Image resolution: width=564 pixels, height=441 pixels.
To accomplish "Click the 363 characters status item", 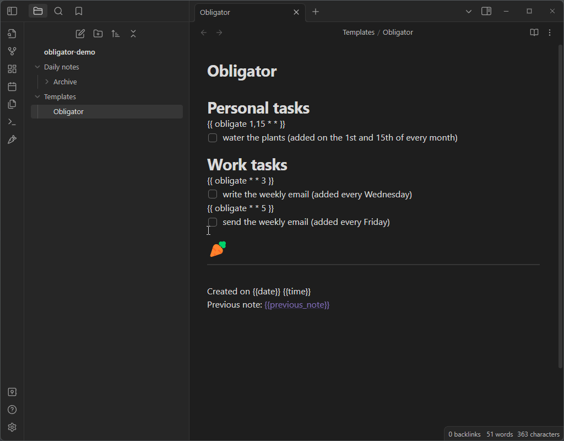I will (539, 434).
